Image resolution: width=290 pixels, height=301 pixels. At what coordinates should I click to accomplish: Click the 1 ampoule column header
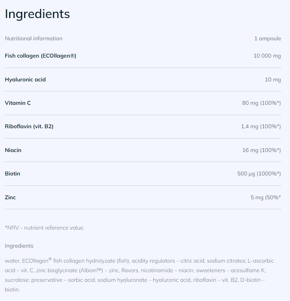pos(267,38)
